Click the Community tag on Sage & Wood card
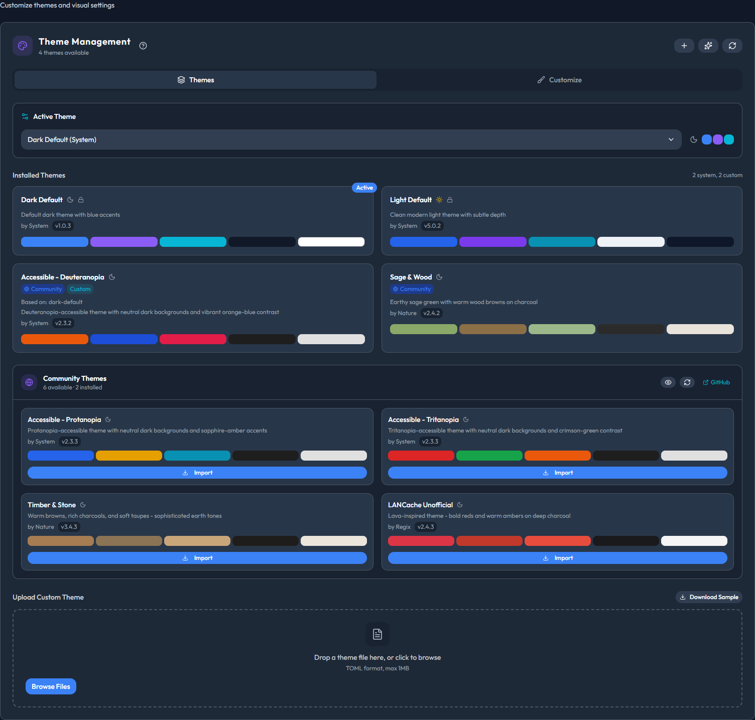The height and width of the screenshot is (720, 755). pos(412,289)
